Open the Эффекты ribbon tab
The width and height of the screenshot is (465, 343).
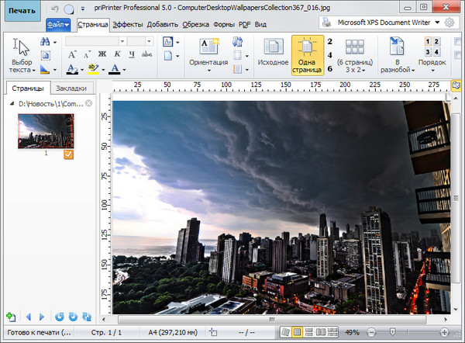tap(127, 24)
